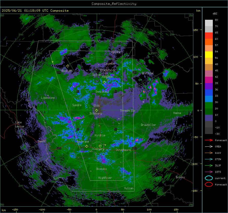Select the purple 36-39 dBZ color swatch

(209, 86)
